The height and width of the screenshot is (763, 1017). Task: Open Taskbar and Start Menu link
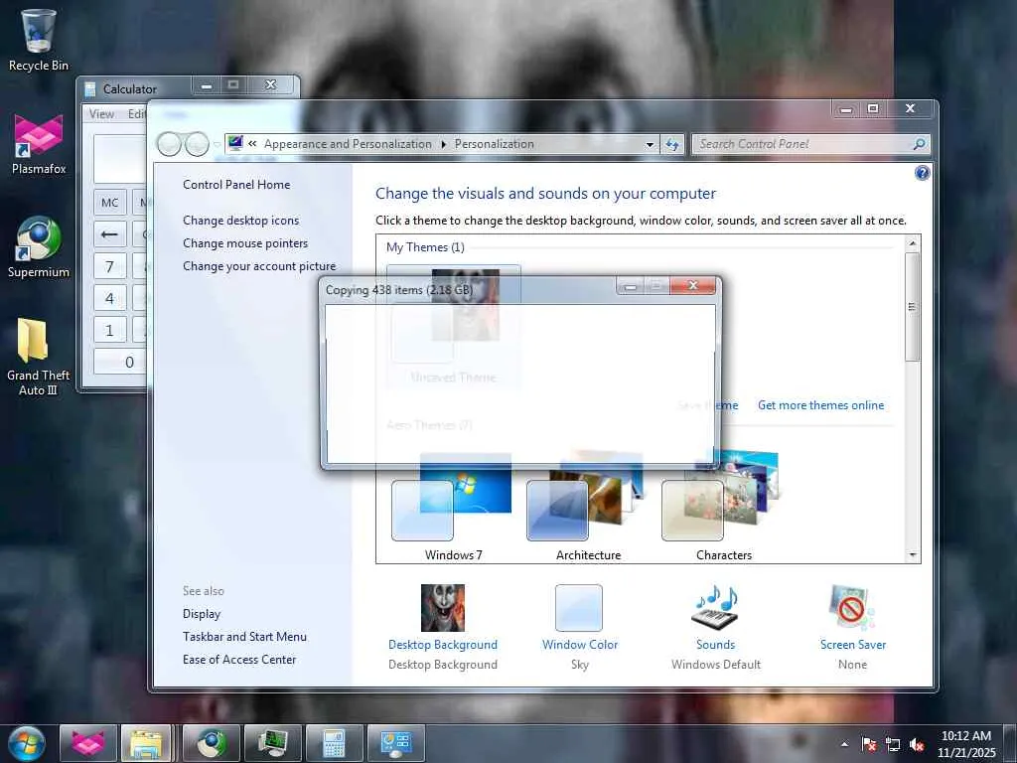244,636
